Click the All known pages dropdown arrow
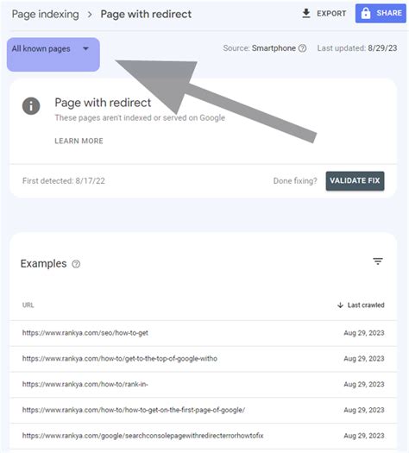 85,48
